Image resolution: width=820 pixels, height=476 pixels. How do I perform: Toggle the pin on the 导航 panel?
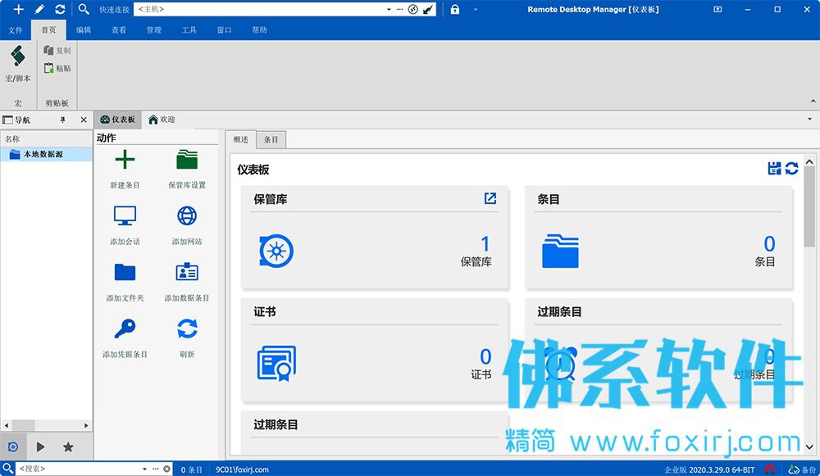(63, 120)
